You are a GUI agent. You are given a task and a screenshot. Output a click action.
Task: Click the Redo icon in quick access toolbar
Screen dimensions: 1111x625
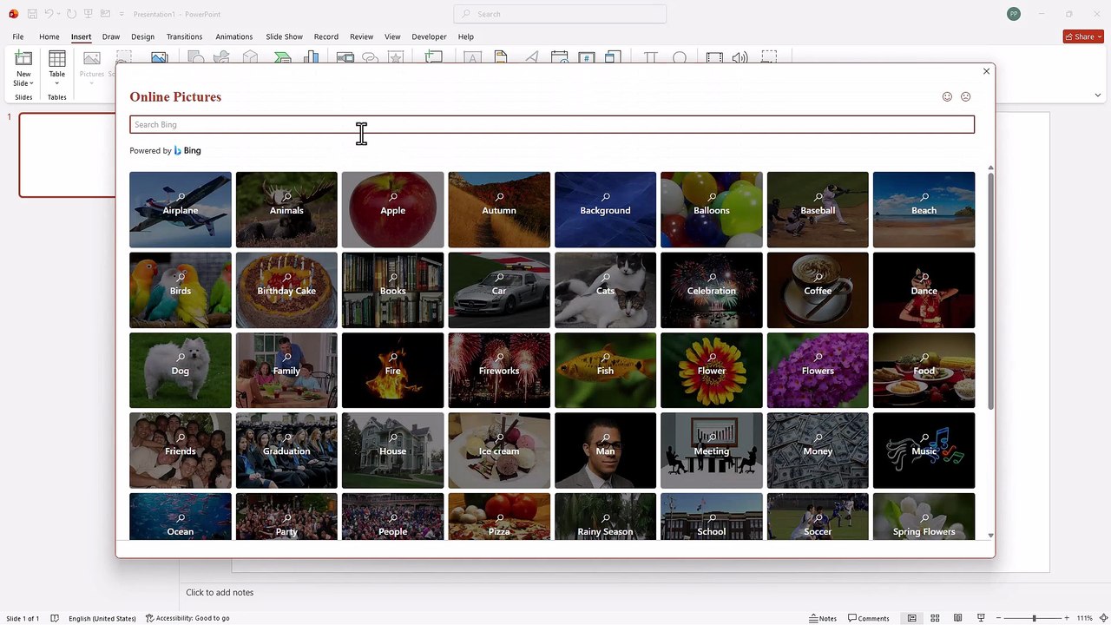pyautogui.click(x=71, y=14)
